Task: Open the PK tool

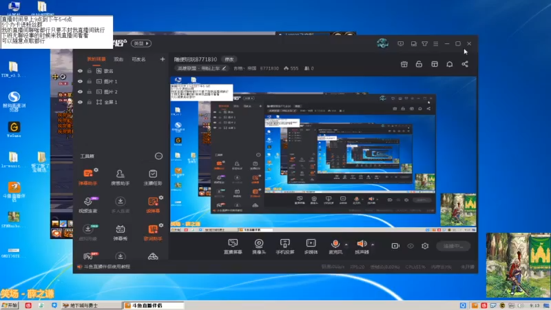Action: (90, 256)
